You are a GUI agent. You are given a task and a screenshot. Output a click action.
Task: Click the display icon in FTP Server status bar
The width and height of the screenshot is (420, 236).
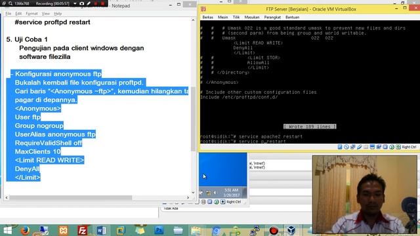click(x=372, y=147)
